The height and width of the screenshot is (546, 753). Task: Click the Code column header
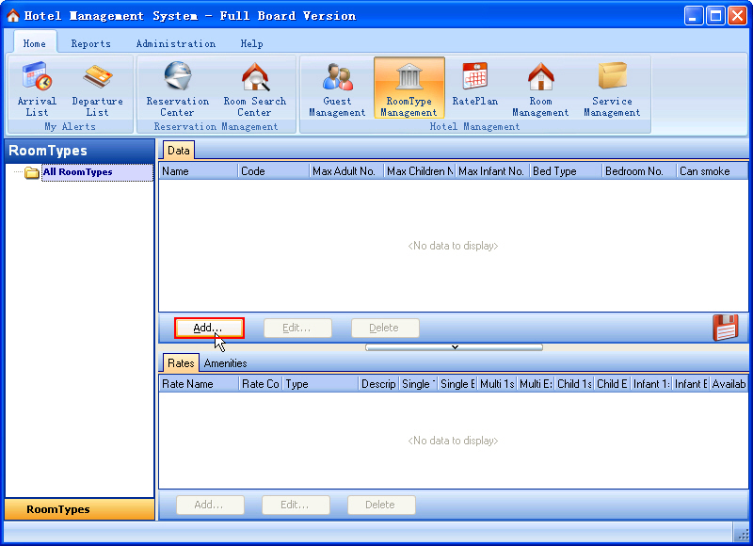pyautogui.click(x=273, y=171)
